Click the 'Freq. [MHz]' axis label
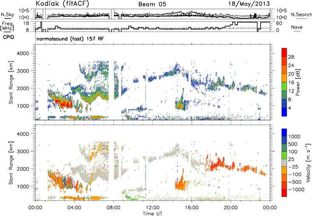Screen dimensions: 312x216 point(7,27)
